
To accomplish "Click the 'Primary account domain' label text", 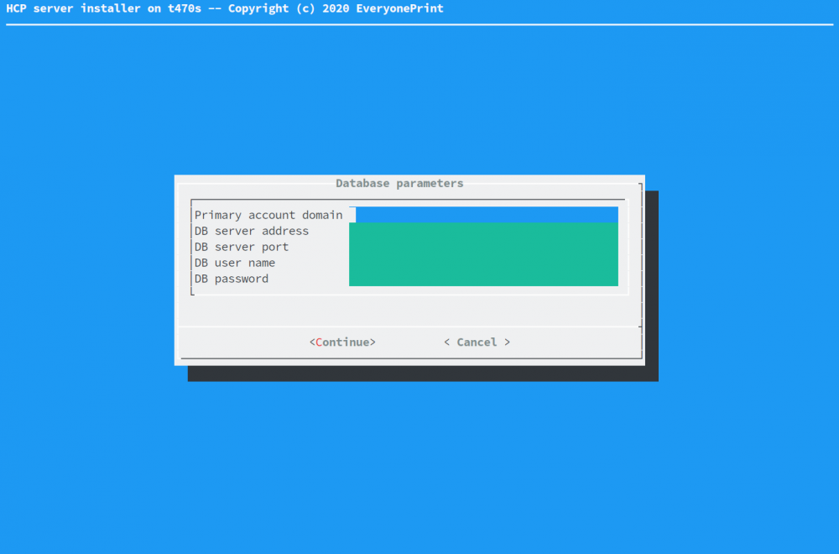I will (268, 215).
